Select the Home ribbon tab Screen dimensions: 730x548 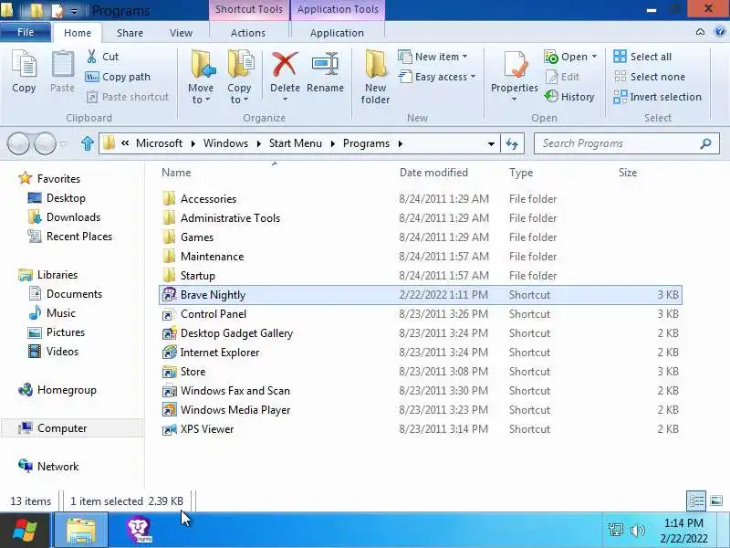click(78, 33)
